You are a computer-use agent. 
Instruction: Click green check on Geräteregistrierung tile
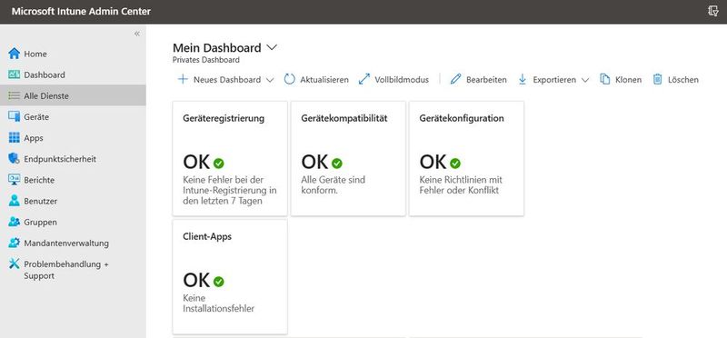coord(219,164)
